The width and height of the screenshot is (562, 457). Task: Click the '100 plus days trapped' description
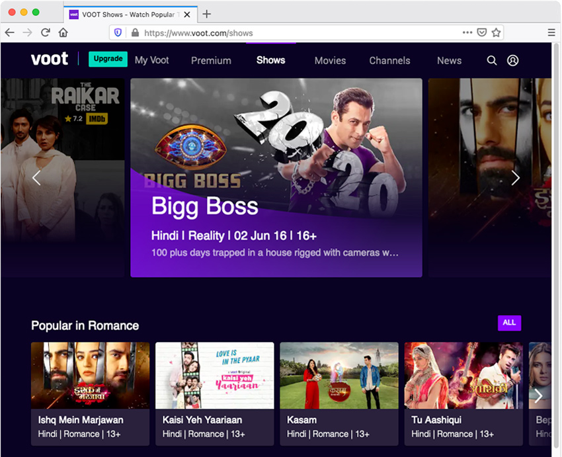click(275, 253)
